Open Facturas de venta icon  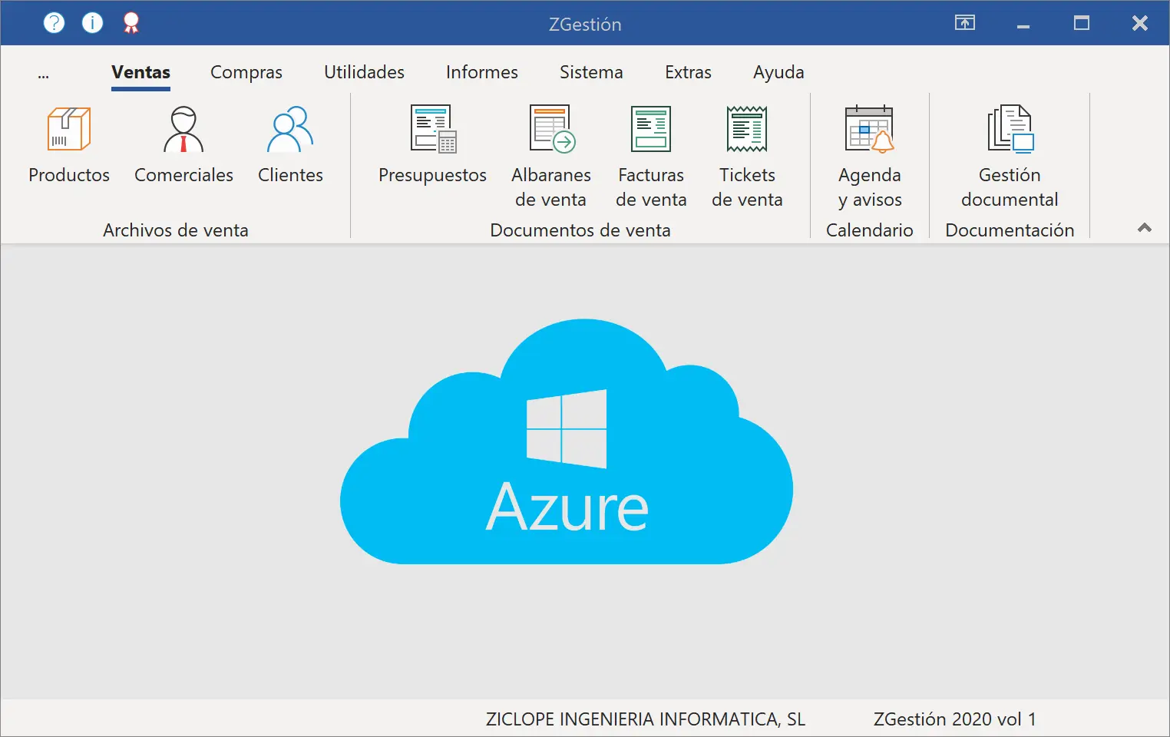(651, 129)
